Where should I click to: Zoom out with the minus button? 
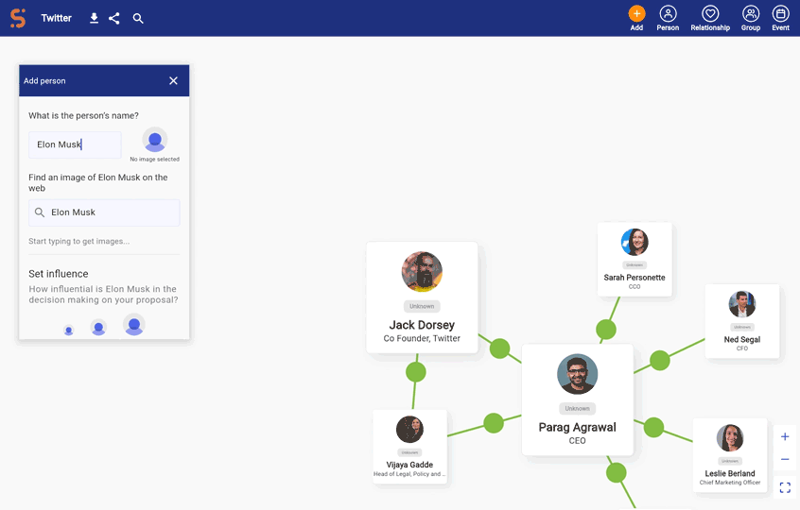[x=785, y=460]
